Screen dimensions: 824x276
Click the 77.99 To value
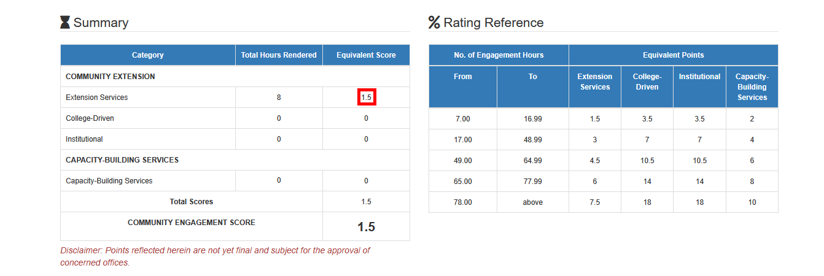pos(533,182)
